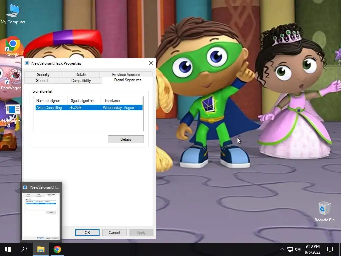Click Chrome icon in the taskbar
Screen dimensions: 341x256
click(57, 249)
